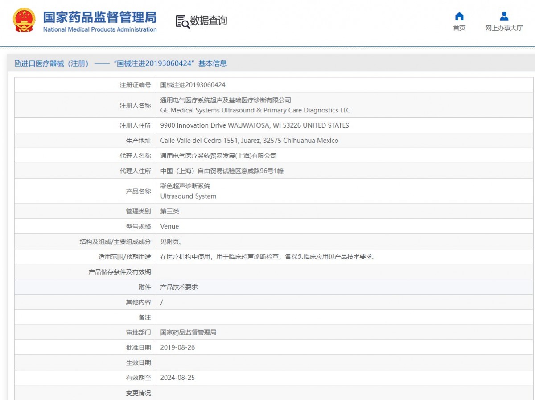Screen dimensions: 535x400
Task: Click the national emblem logo
Action: tap(24, 21)
